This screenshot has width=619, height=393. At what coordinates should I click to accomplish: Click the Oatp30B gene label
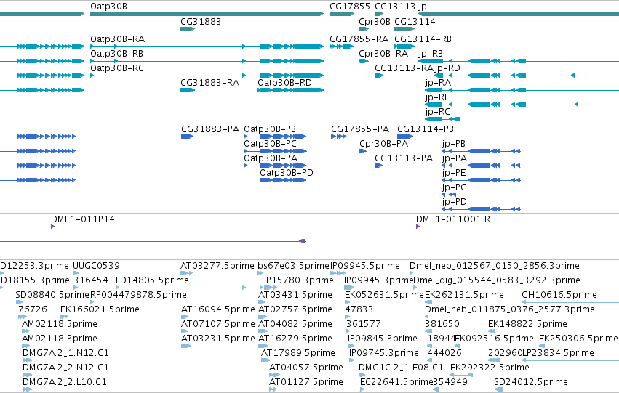click(x=108, y=7)
